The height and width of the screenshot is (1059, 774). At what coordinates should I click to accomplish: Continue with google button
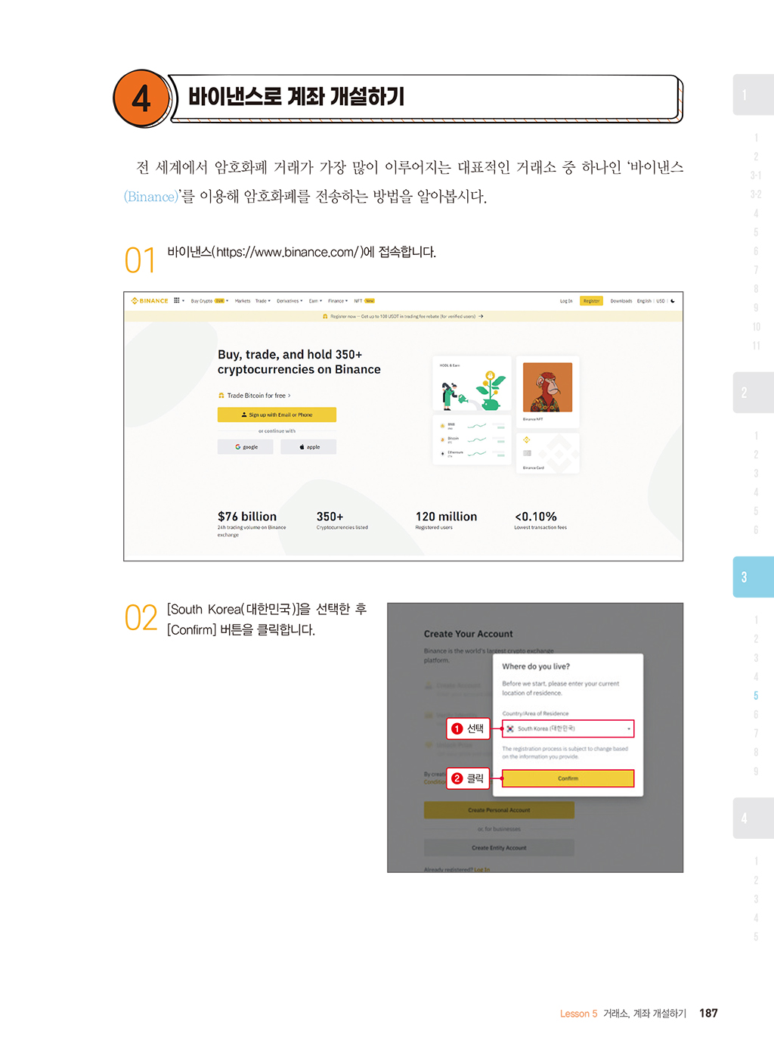point(246,447)
